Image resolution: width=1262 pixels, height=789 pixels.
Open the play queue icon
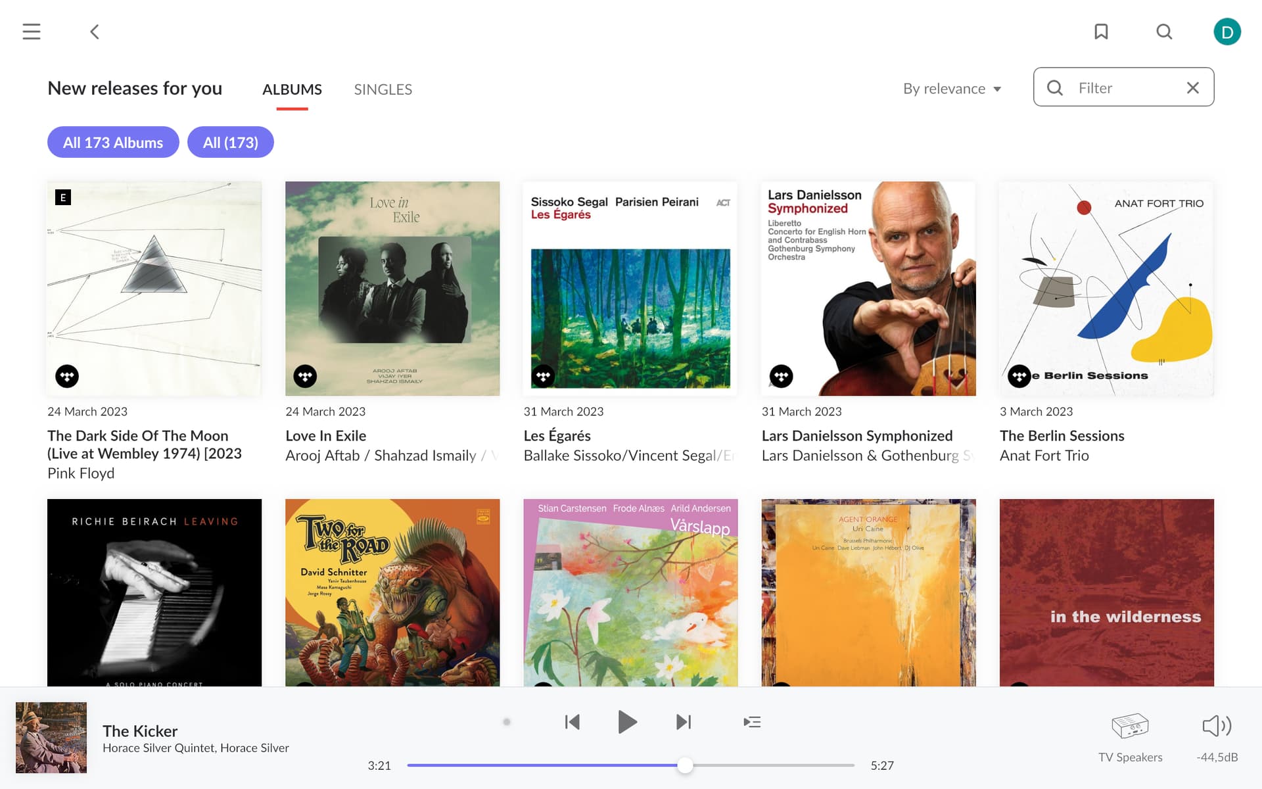coord(752,722)
